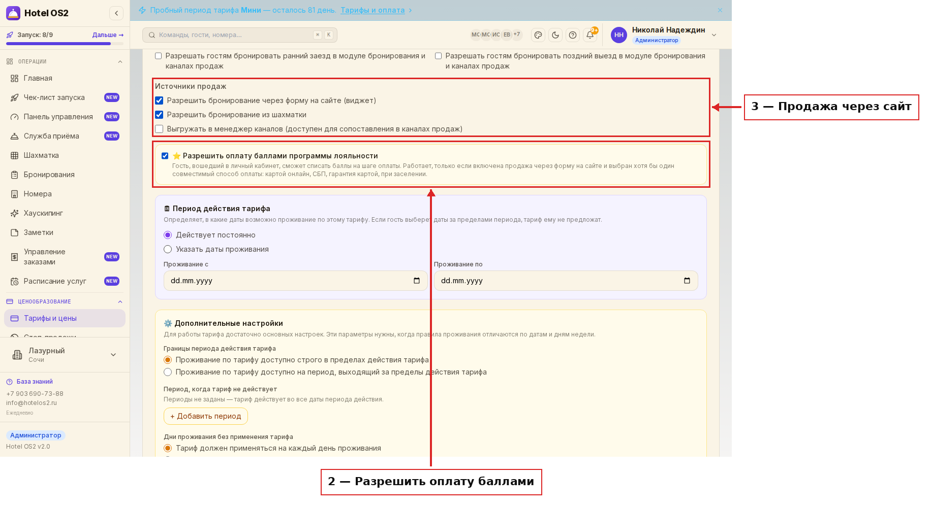Uncheck Разрешить бронирование из шахматки
Viewport: 931px width, 507px height.
coord(159,115)
